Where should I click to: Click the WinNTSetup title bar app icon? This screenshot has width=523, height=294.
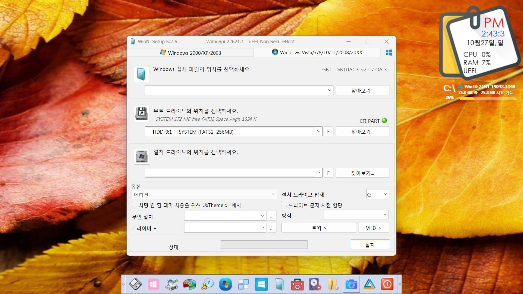point(133,41)
